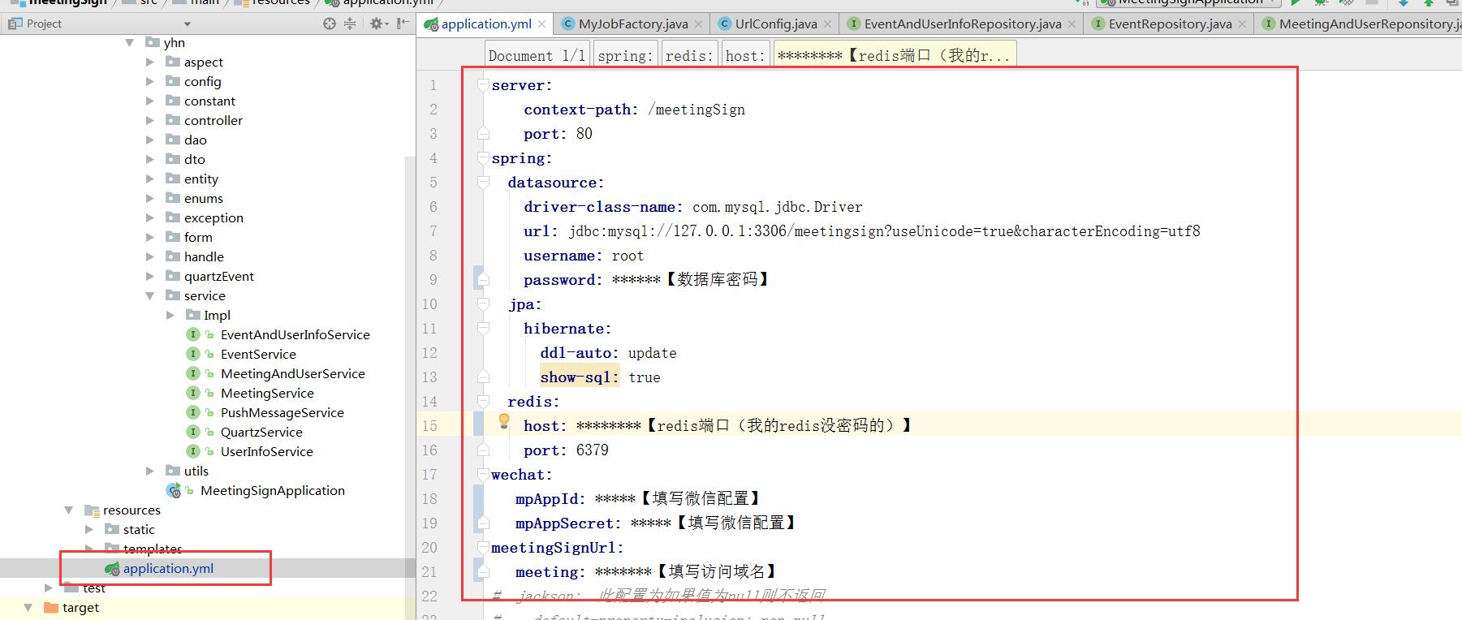Close the EventAndUserInfoRepository.java tab
The image size is (1462, 620).
pyautogui.click(x=1072, y=24)
